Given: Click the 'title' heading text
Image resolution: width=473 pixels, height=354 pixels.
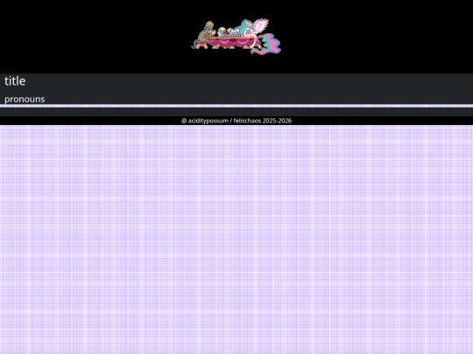Looking at the screenshot, I should tap(15, 81).
